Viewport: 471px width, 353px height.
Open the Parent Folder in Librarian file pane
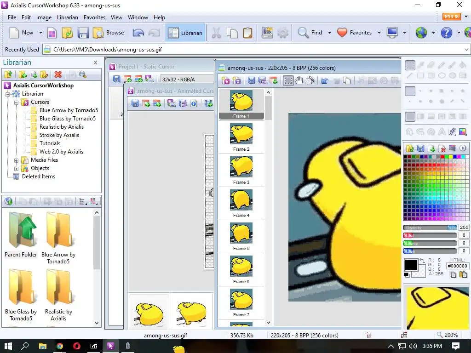[21, 235]
